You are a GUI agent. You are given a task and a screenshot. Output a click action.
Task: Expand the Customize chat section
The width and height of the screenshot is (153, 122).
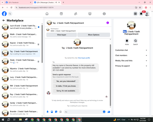(131, 50)
